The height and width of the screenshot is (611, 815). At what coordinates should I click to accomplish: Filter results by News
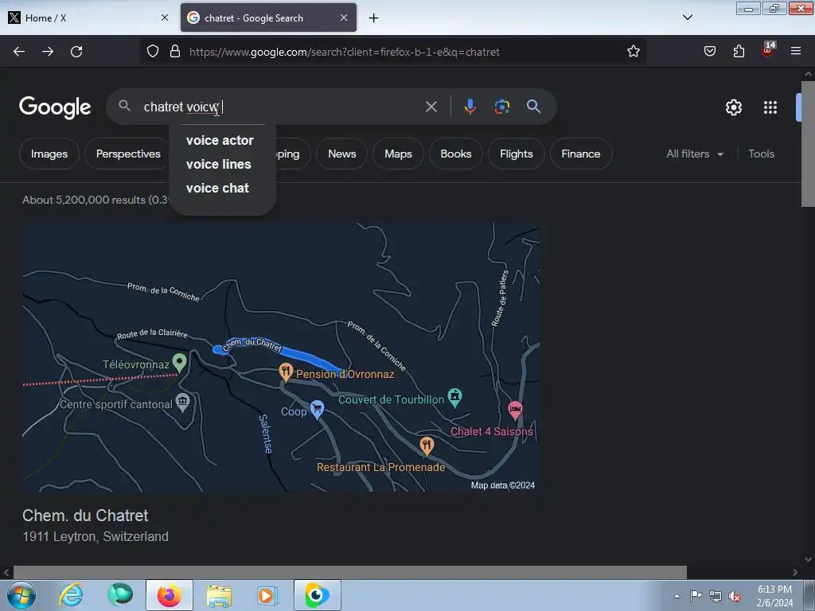[342, 154]
